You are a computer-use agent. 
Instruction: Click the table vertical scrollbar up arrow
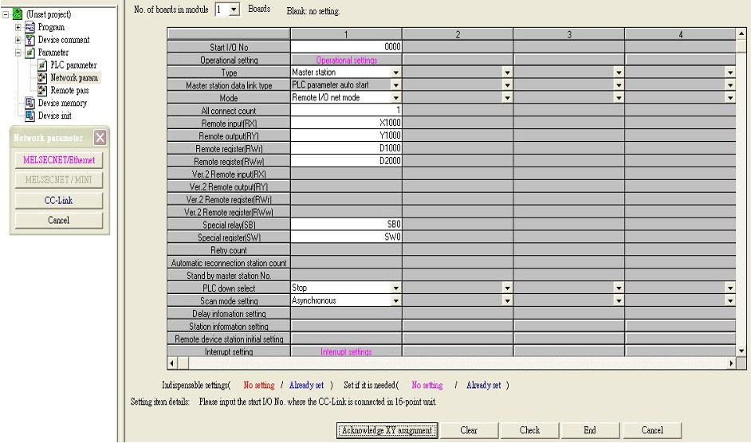pyautogui.click(x=741, y=33)
